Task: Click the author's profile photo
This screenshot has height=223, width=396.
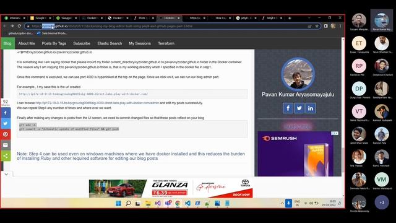Action: coord(298,74)
